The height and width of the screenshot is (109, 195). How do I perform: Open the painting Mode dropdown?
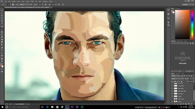(26, 4)
